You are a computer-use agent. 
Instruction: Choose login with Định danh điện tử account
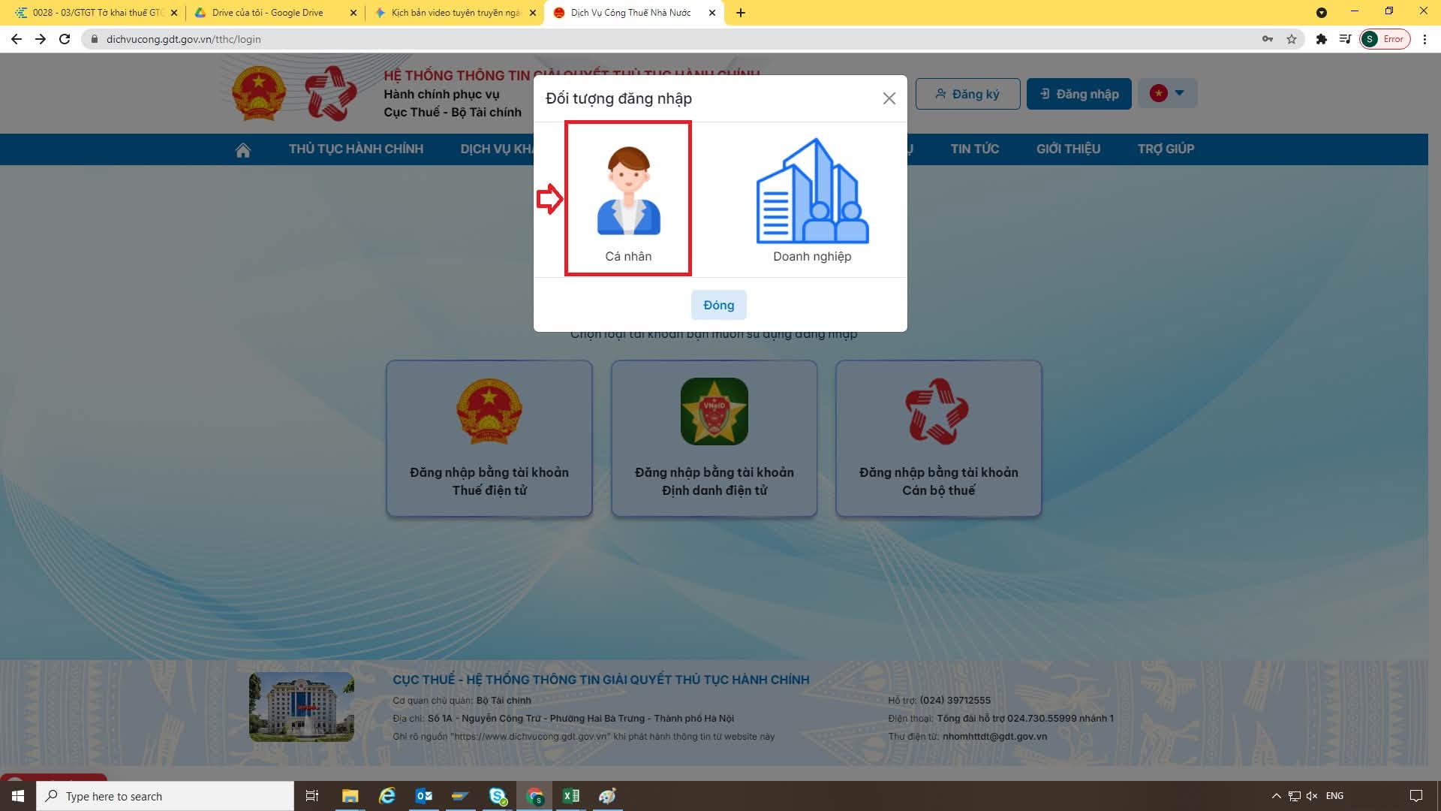coord(714,439)
